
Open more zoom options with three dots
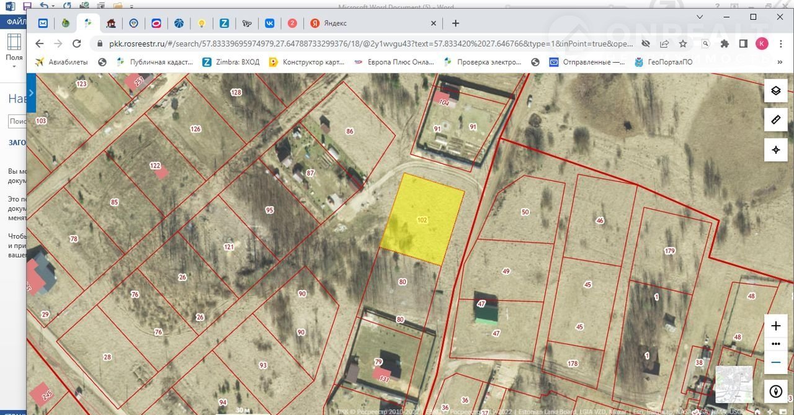click(x=775, y=344)
